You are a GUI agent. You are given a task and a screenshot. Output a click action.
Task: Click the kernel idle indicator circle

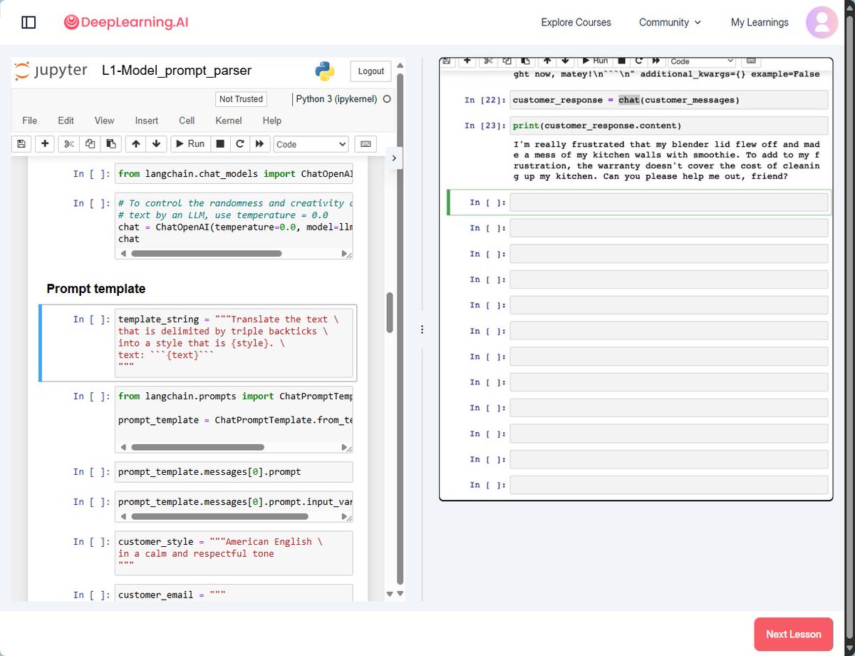(x=387, y=99)
